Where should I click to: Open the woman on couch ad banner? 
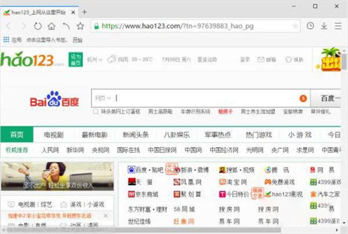[57, 176]
